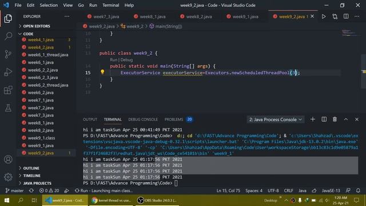Open week8_2.java in explorer
This screenshot has height=206, width=366.
(x=41, y=130)
